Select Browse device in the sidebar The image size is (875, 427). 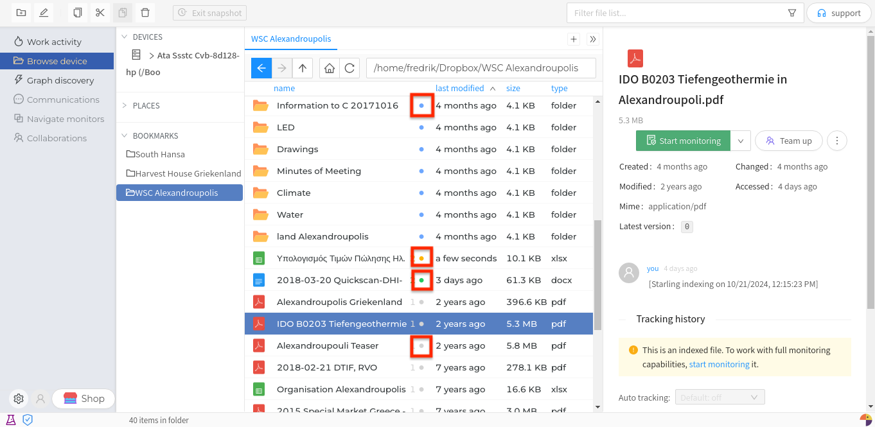point(57,61)
